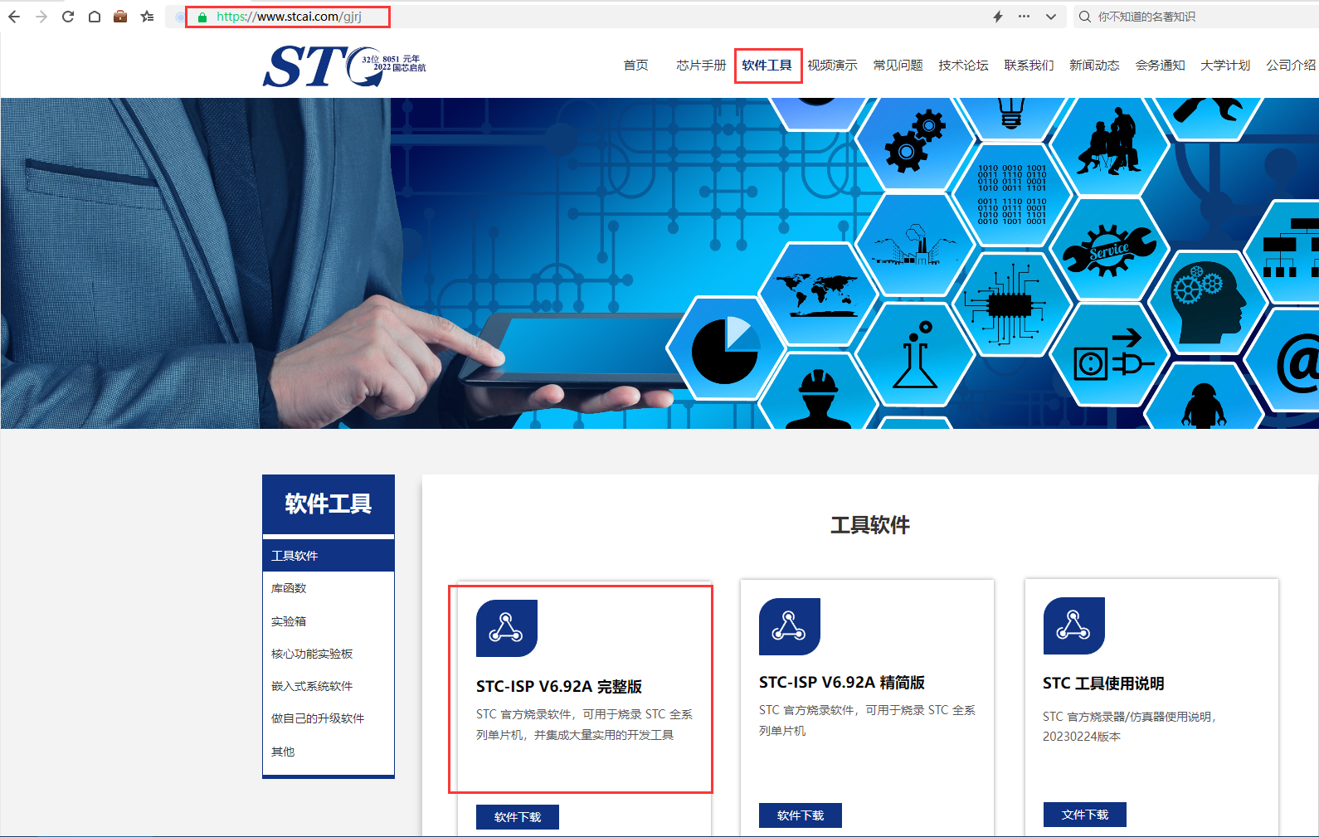The width and height of the screenshot is (1319, 837).
Task: Select 工具软件 in the sidebar
Action: click(329, 556)
